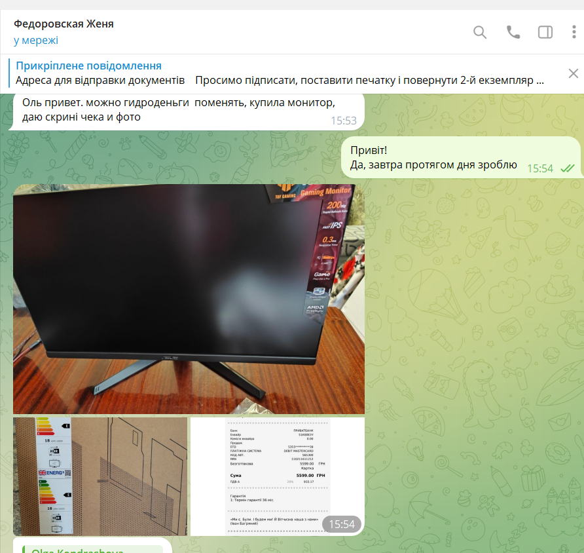Select message 'Оль привет. можно гидроденьги'

[186, 111]
